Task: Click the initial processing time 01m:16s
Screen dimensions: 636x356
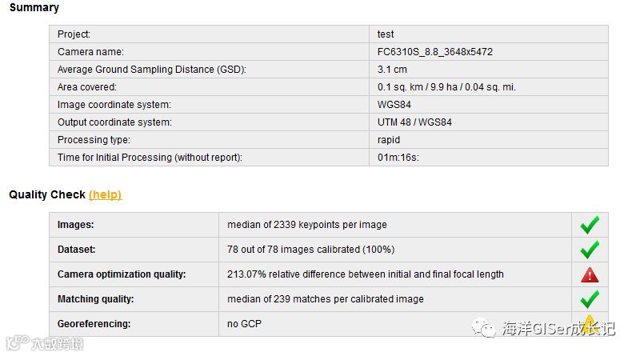Action: pos(398,158)
